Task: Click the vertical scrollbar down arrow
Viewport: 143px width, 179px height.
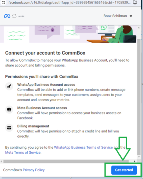Action: point(139,157)
